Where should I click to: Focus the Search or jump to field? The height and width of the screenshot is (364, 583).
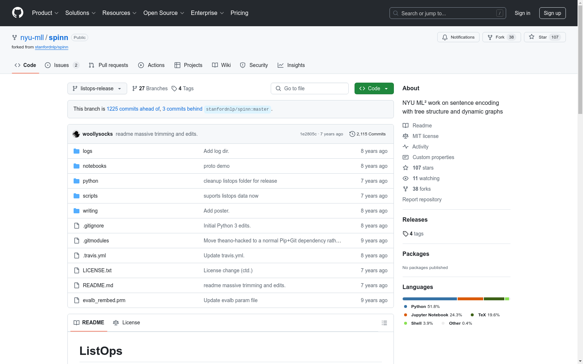448,13
